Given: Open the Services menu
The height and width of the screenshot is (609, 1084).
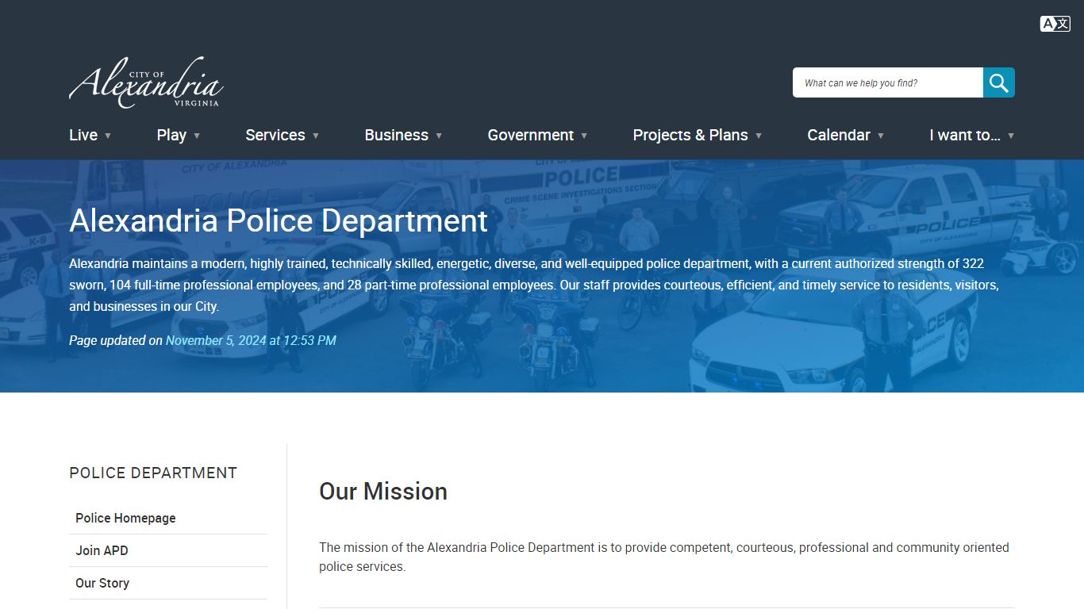Looking at the screenshot, I should click(x=275, y=135).
